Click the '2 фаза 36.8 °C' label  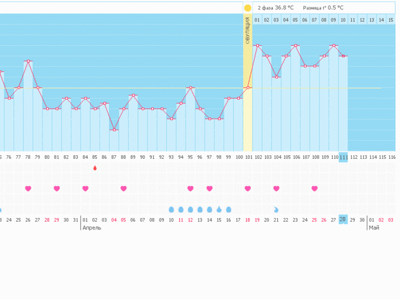[275, 8]
